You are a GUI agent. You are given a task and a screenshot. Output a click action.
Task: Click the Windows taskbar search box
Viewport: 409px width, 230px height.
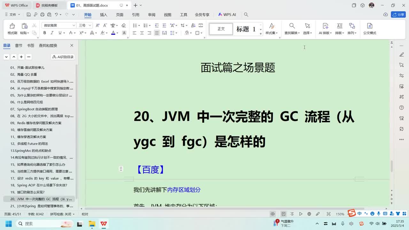point(44,224)
